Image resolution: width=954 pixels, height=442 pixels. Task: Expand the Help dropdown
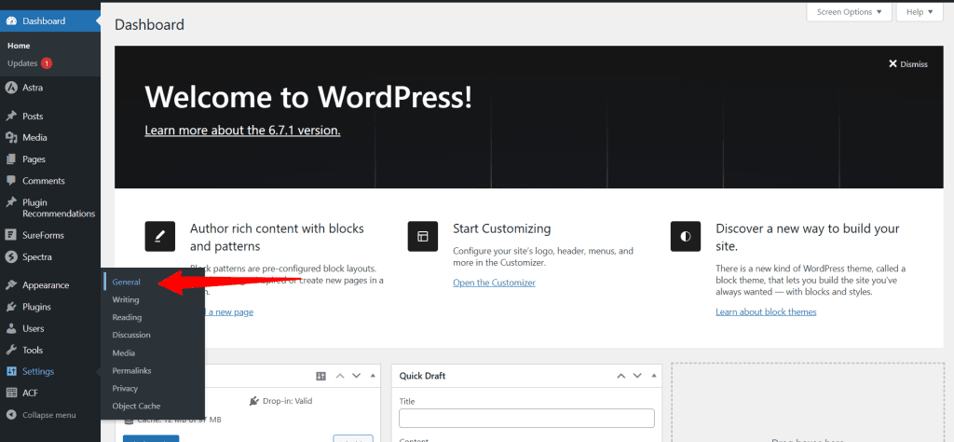tap(919, 11)
